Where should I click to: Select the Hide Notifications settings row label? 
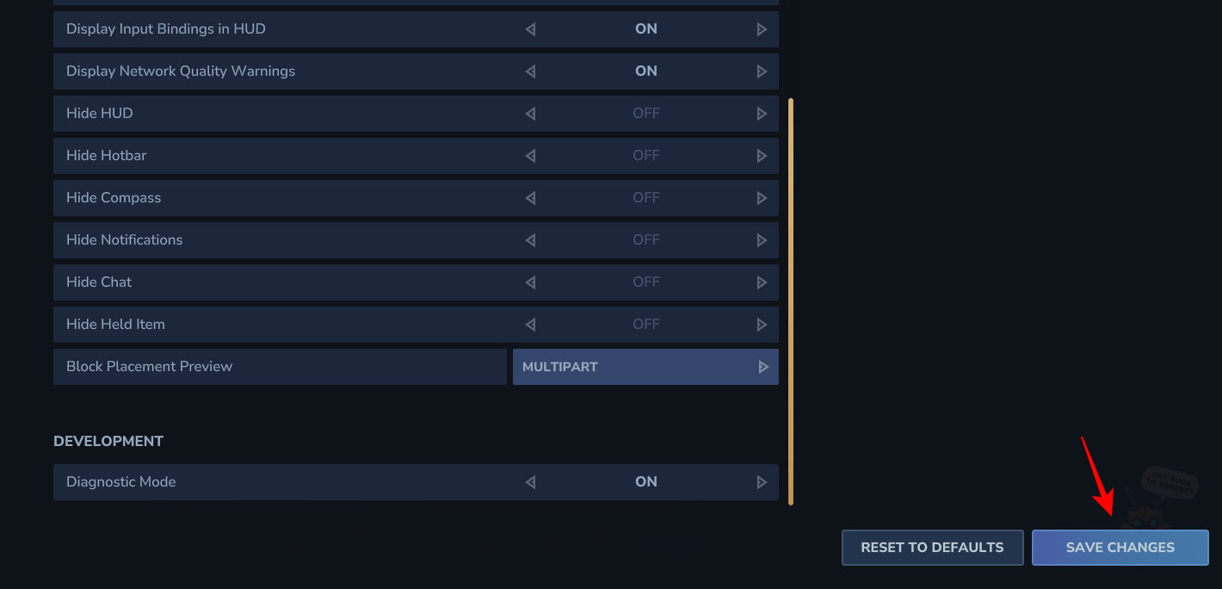[x=125, y=240]
